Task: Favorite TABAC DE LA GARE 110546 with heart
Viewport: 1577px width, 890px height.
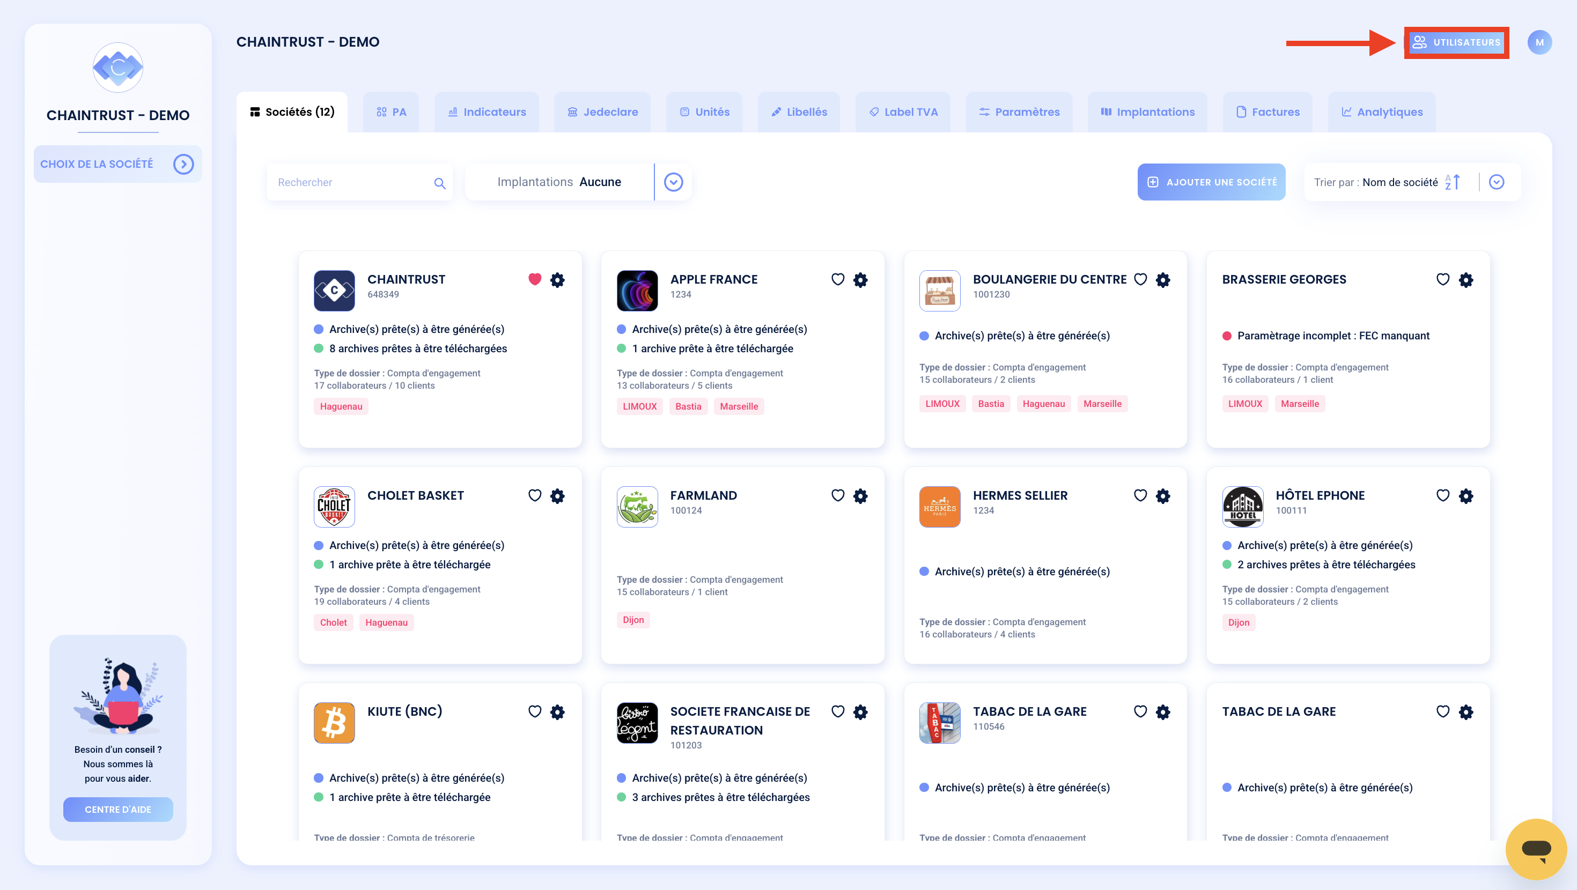Action: [1140, 711]
